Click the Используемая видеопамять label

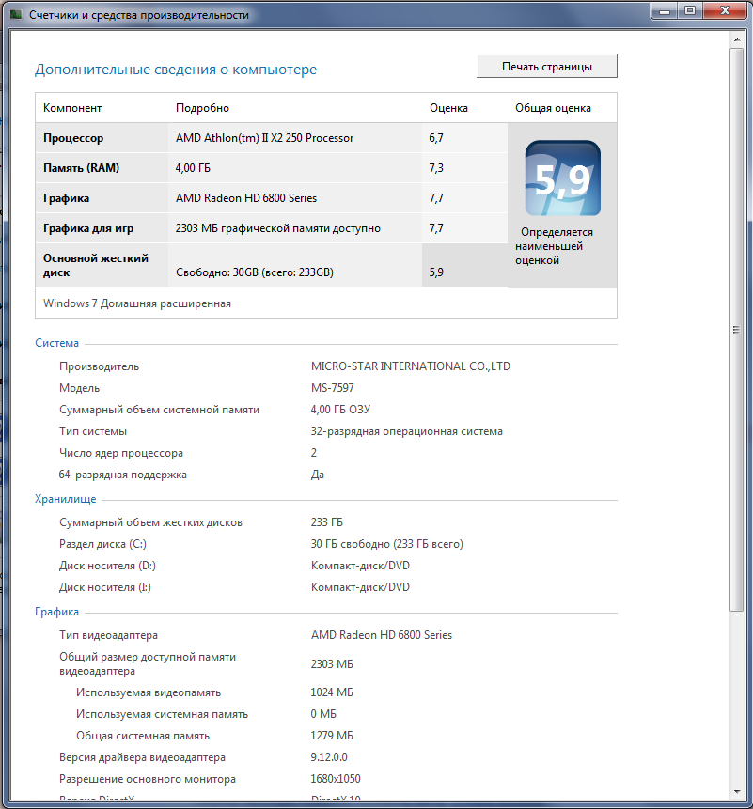tap(149, 692)
